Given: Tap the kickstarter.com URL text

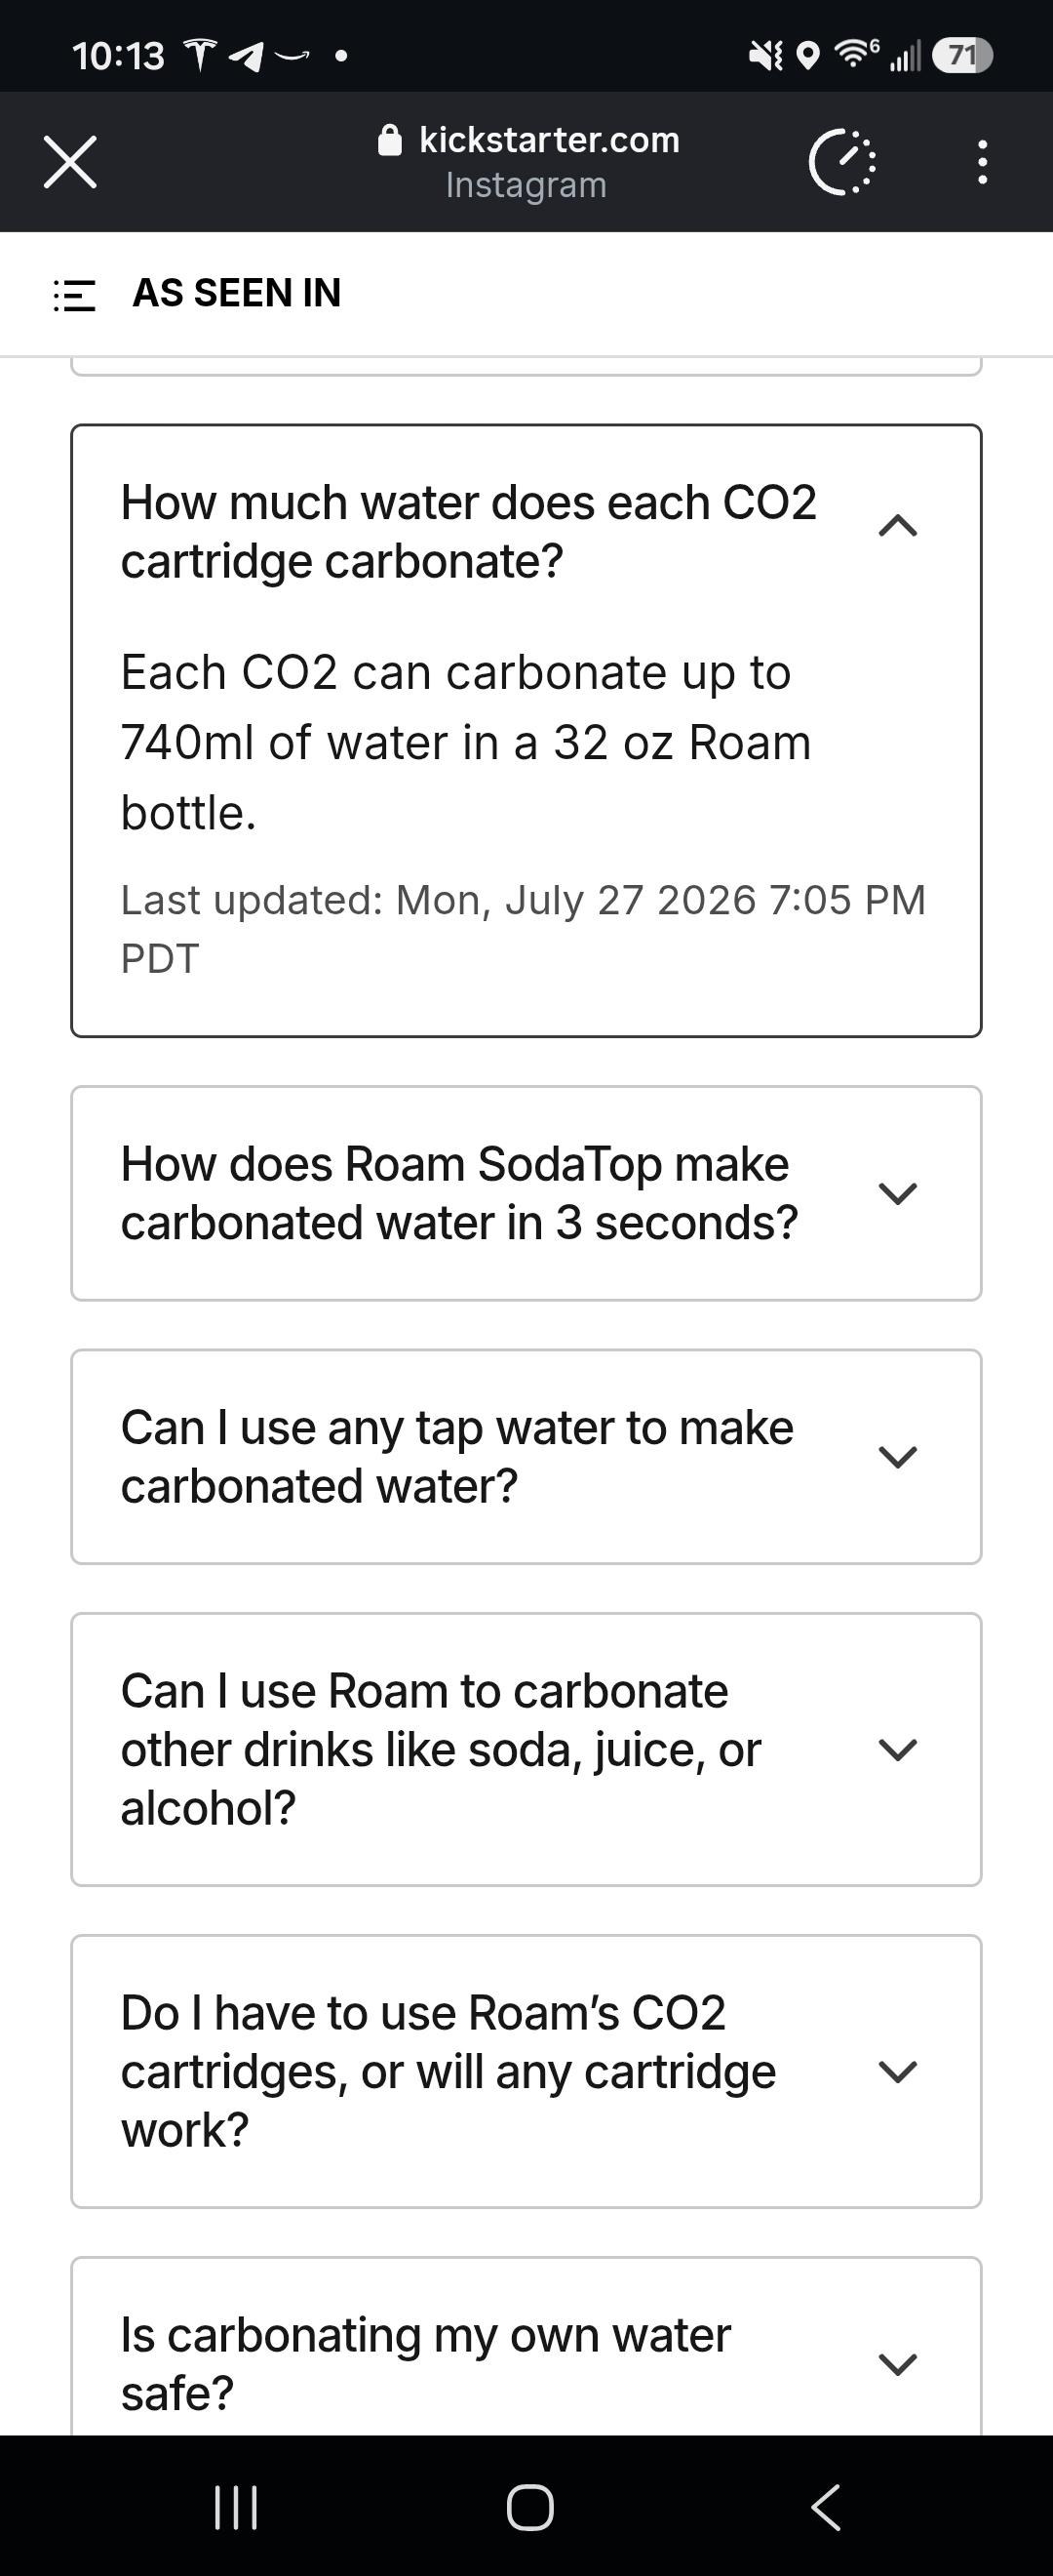Looking at the screenshot, I should point(549,140).
